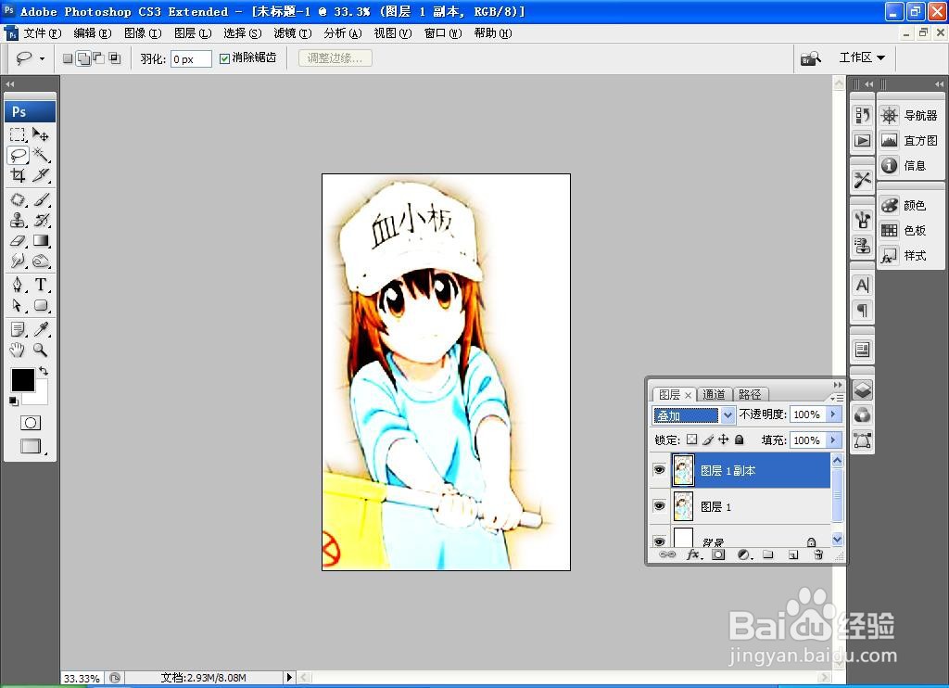Open the 工作区 workspace dropdown
The image size is (949, 688).
(x=862, y=57)
